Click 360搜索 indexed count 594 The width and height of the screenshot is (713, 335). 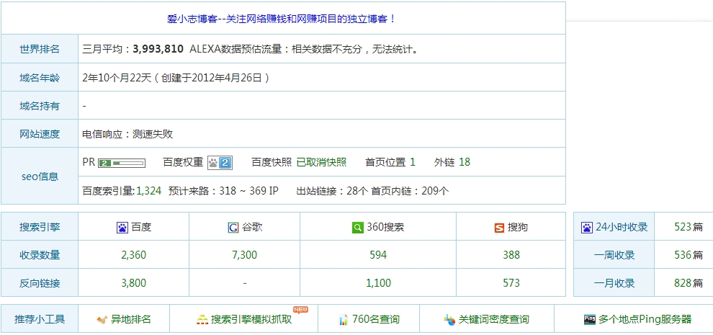[378, 255]
